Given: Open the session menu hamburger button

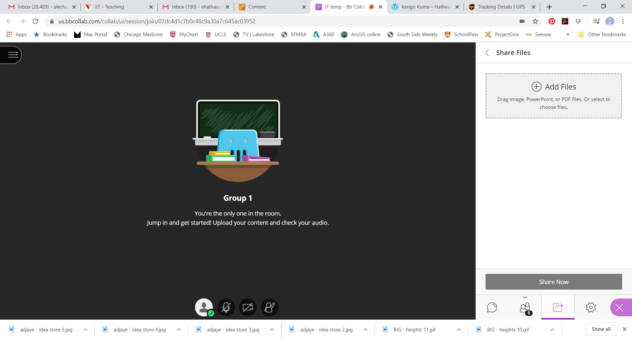Looking at the screenshot, I should [13, 55].
